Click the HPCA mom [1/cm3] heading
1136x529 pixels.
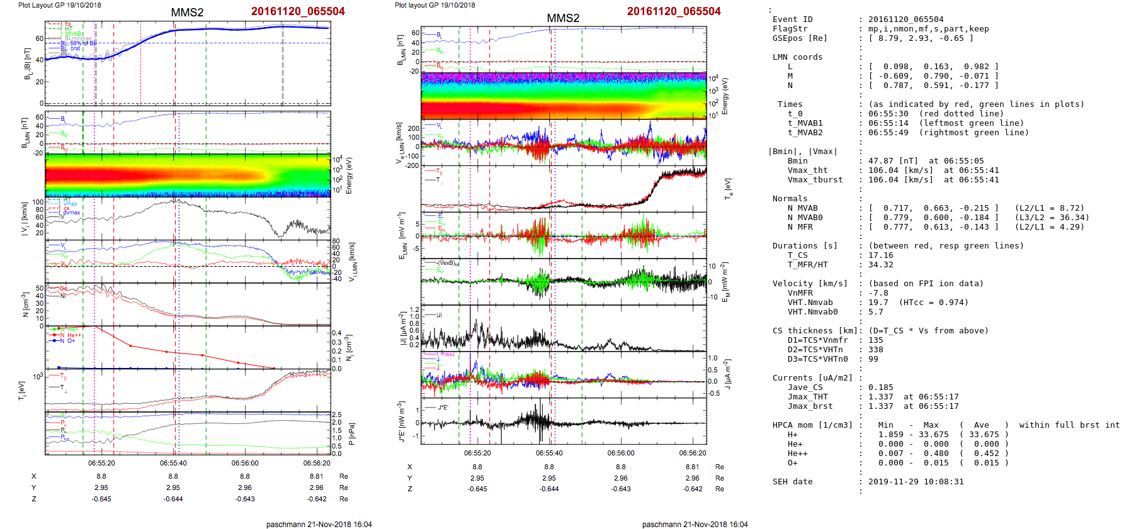pyautogui.click(x=812, y=425)
